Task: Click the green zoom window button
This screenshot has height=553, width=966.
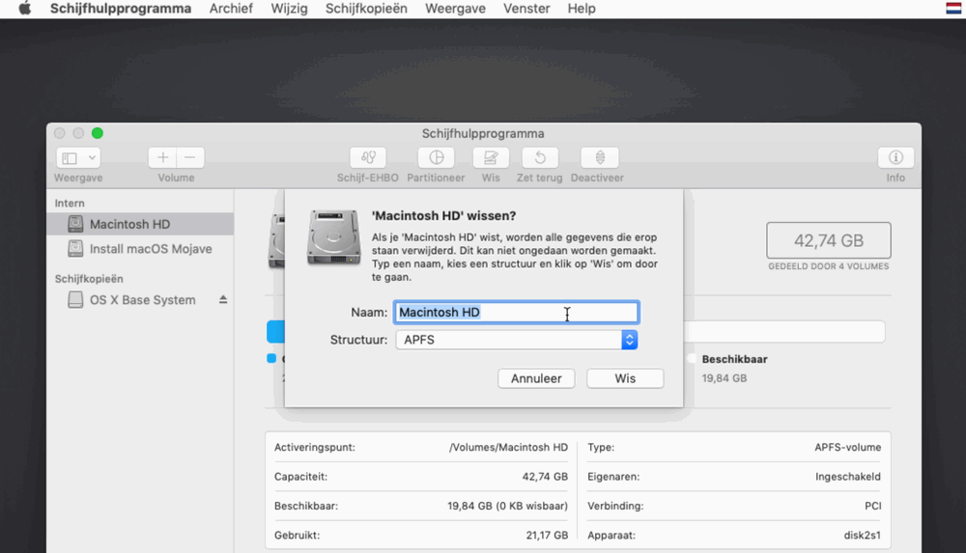Action: (x=98, y=133)
